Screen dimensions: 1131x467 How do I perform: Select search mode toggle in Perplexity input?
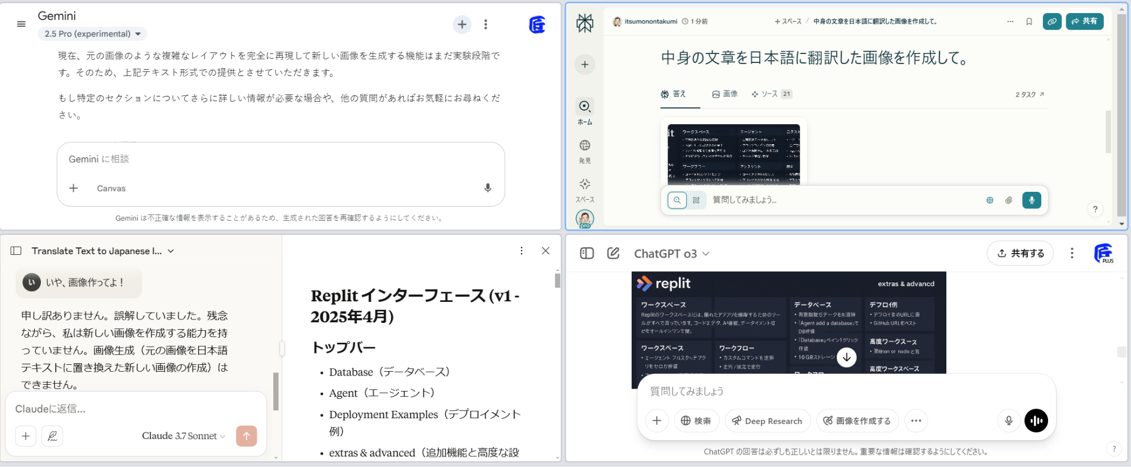click(x=677, y=200)
